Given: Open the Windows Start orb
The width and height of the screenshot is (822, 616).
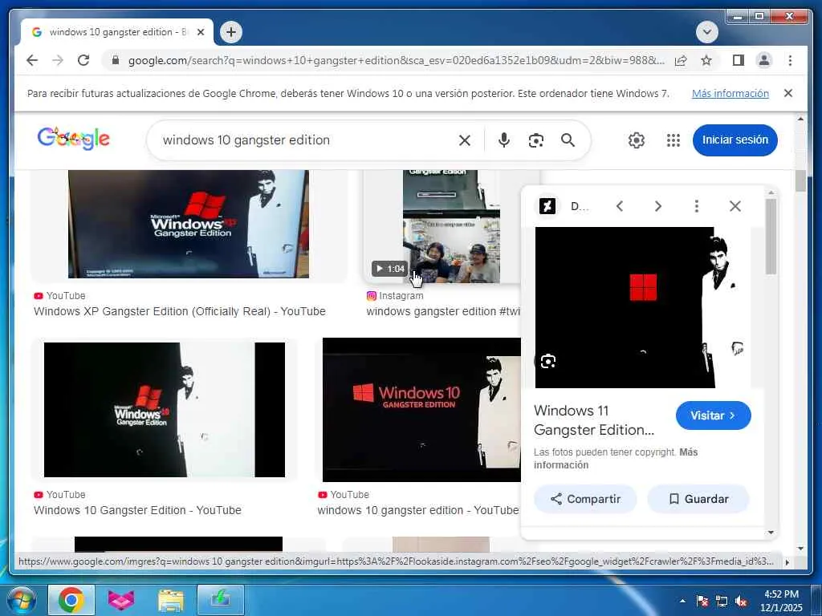Looking at the screenshot, I should [20, 600].
